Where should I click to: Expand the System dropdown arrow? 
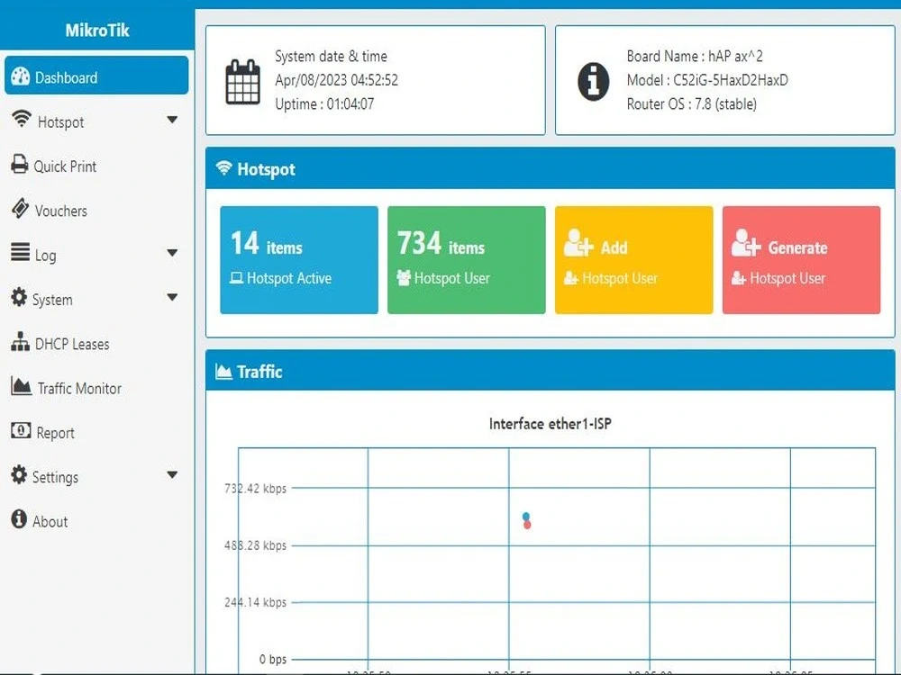tap(172, 297)
